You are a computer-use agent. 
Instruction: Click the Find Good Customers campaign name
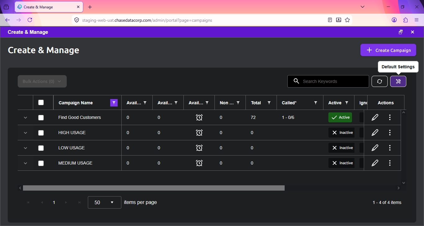(79, 117)
